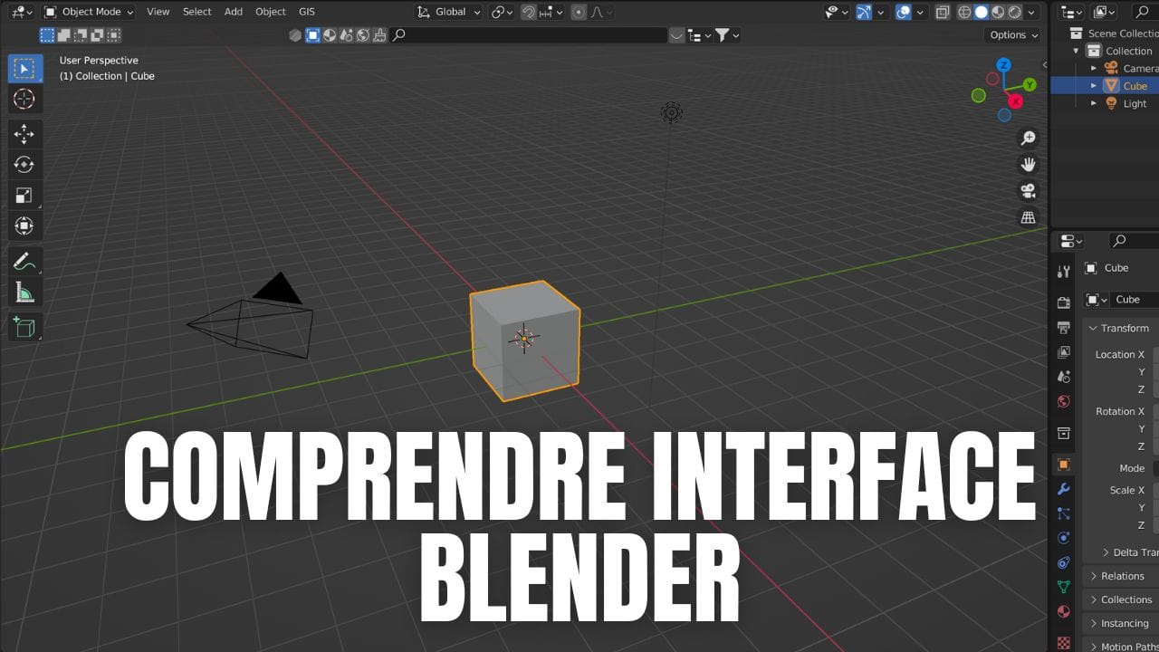Select the Move tool
1159x652 pixels.
24,134
